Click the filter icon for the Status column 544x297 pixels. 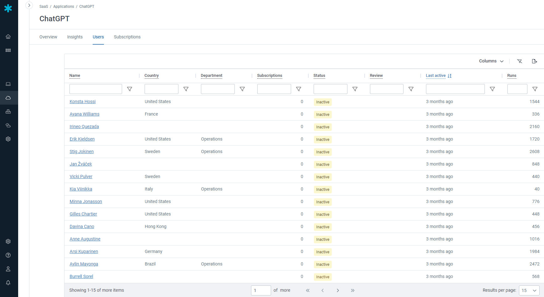point(355,89)
